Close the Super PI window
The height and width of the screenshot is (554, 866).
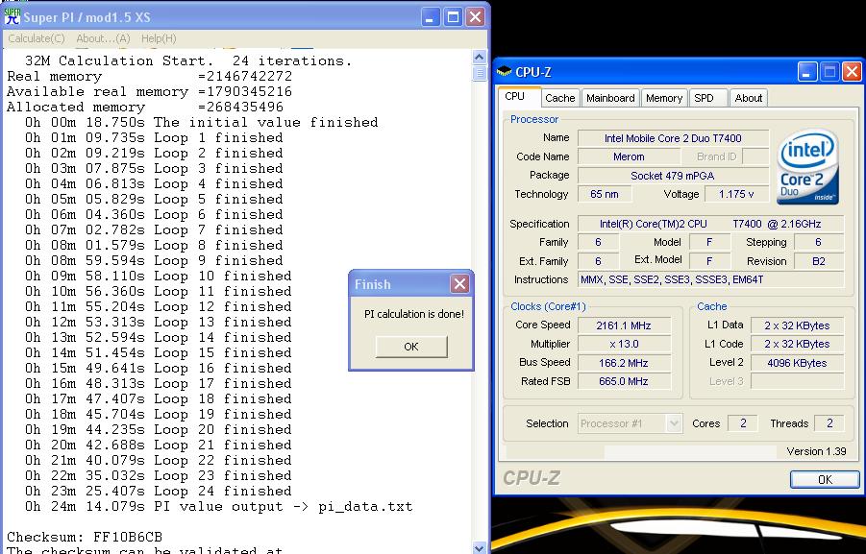point(475,17)
